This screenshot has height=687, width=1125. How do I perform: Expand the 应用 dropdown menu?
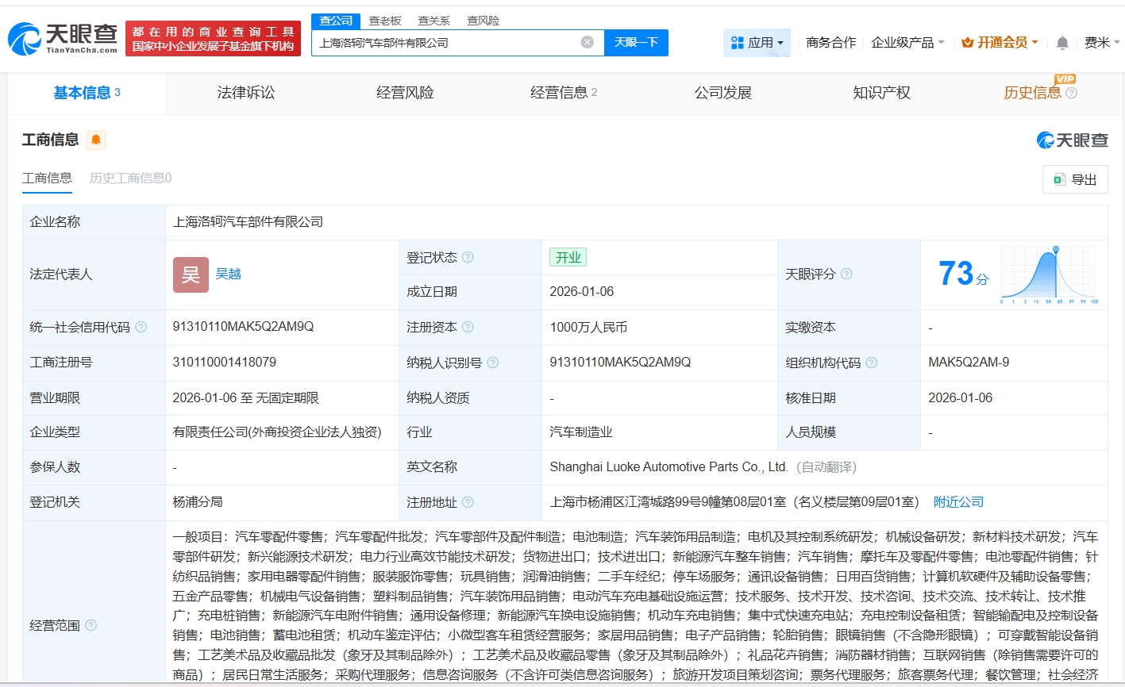[x=757, y=43]
